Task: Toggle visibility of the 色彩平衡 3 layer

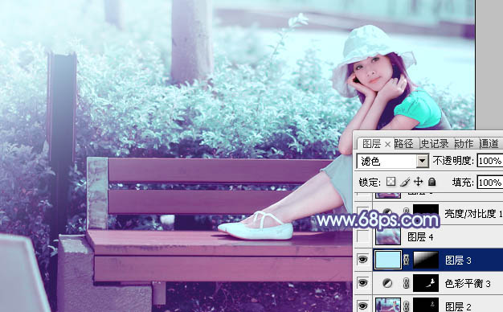Action: [363, 283]
